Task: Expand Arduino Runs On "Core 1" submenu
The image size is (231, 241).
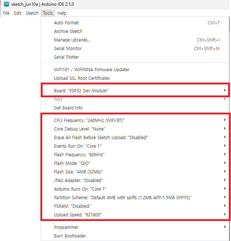Action: pos(135,189)
